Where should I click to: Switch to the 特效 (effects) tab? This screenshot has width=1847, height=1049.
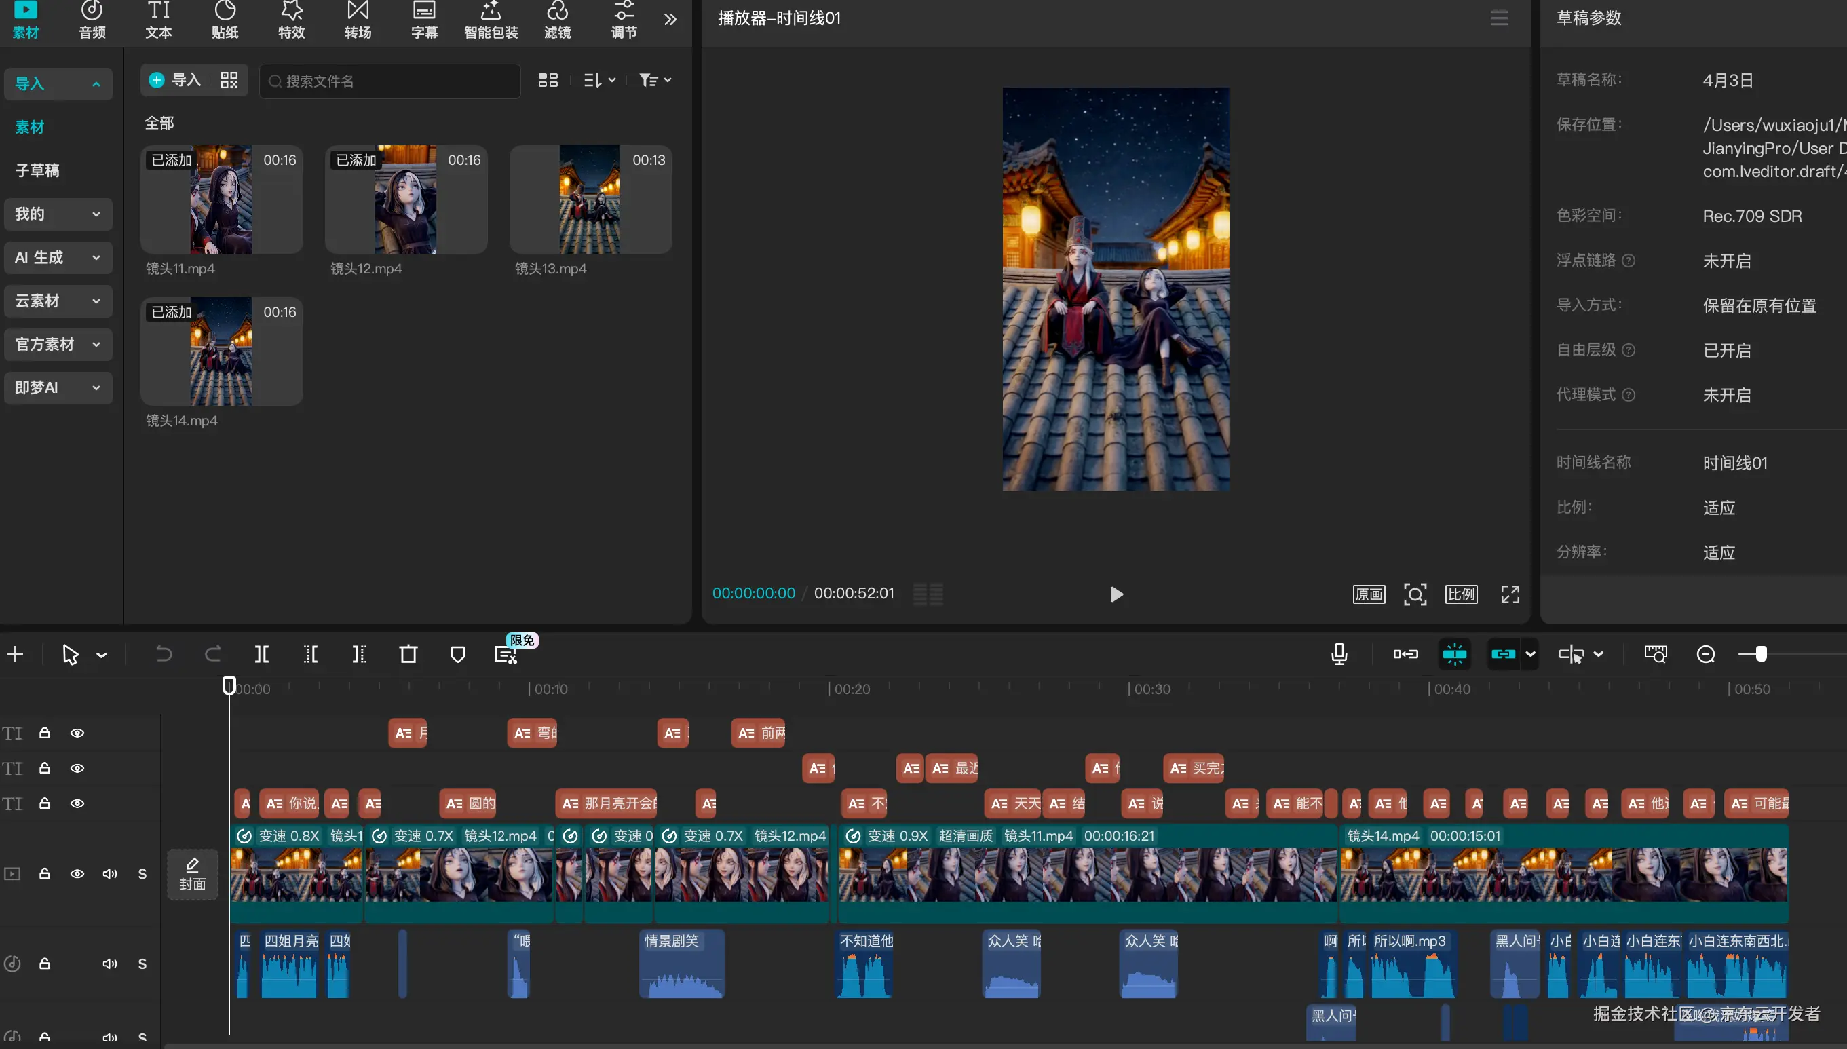pos(292,20)
